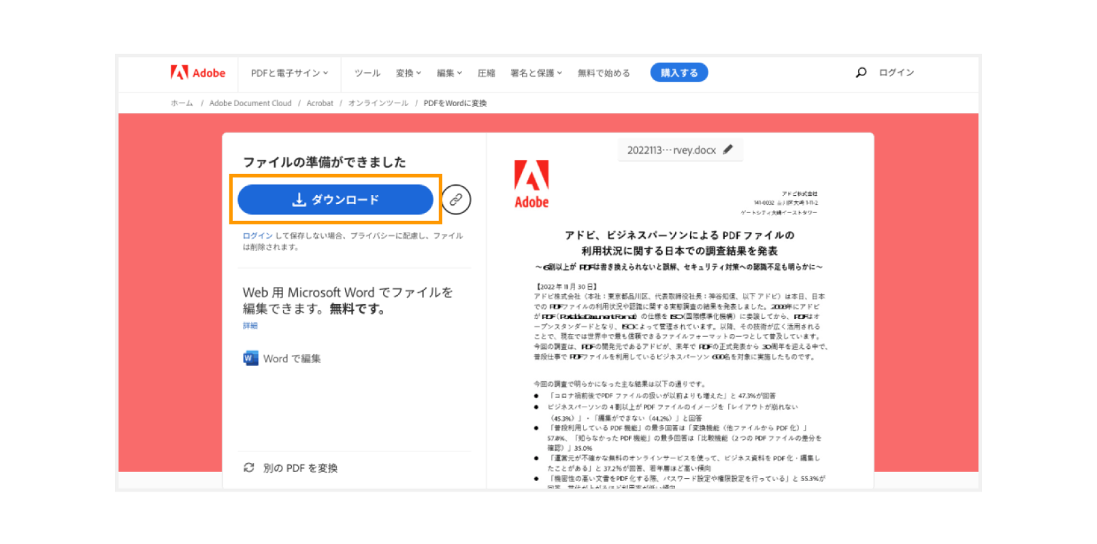Click the Adobe logo in header
Viewport: 1097px width, 544px height.
(197, 73)
